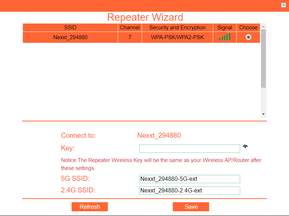
Task: Click the WPA-PSK/WPA2-PSK security cell
Action: tap(177, 37)
